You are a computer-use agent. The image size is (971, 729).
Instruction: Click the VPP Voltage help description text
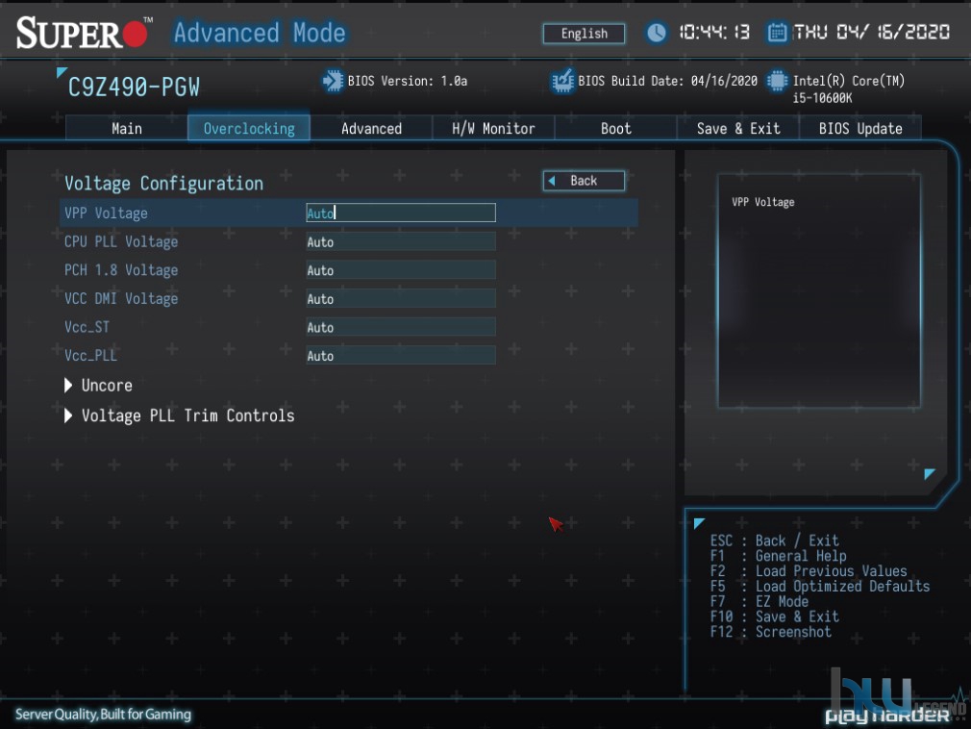763,202
